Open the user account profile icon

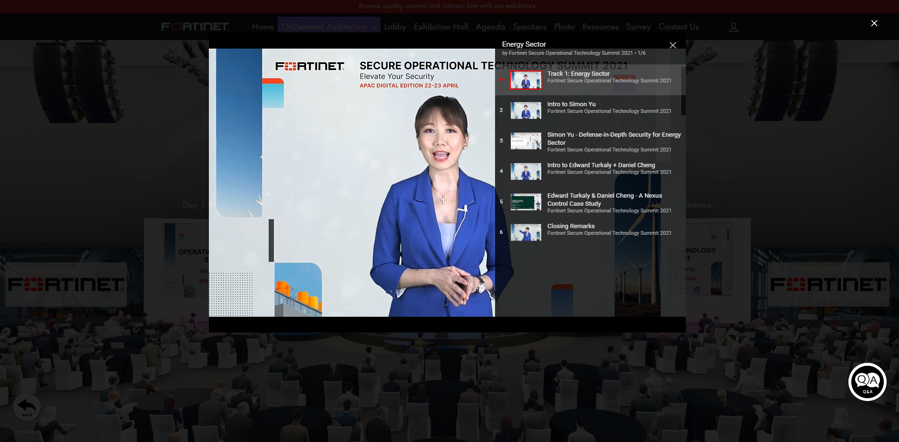point(734,27)
